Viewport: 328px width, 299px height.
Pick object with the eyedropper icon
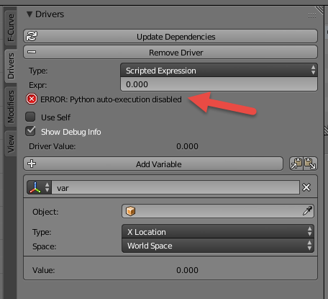[307, 211]
